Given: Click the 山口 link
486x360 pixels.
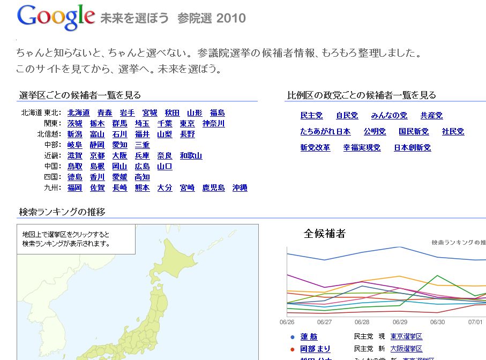Looking at the screenshot, I should pos(165,167).
